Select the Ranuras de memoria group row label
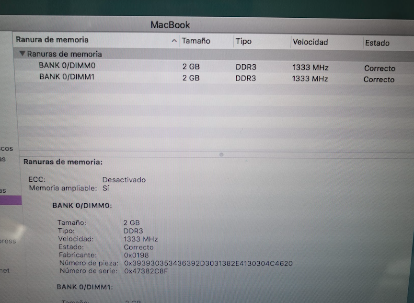This screenshot has height=303, width=414. click(64, 54)
